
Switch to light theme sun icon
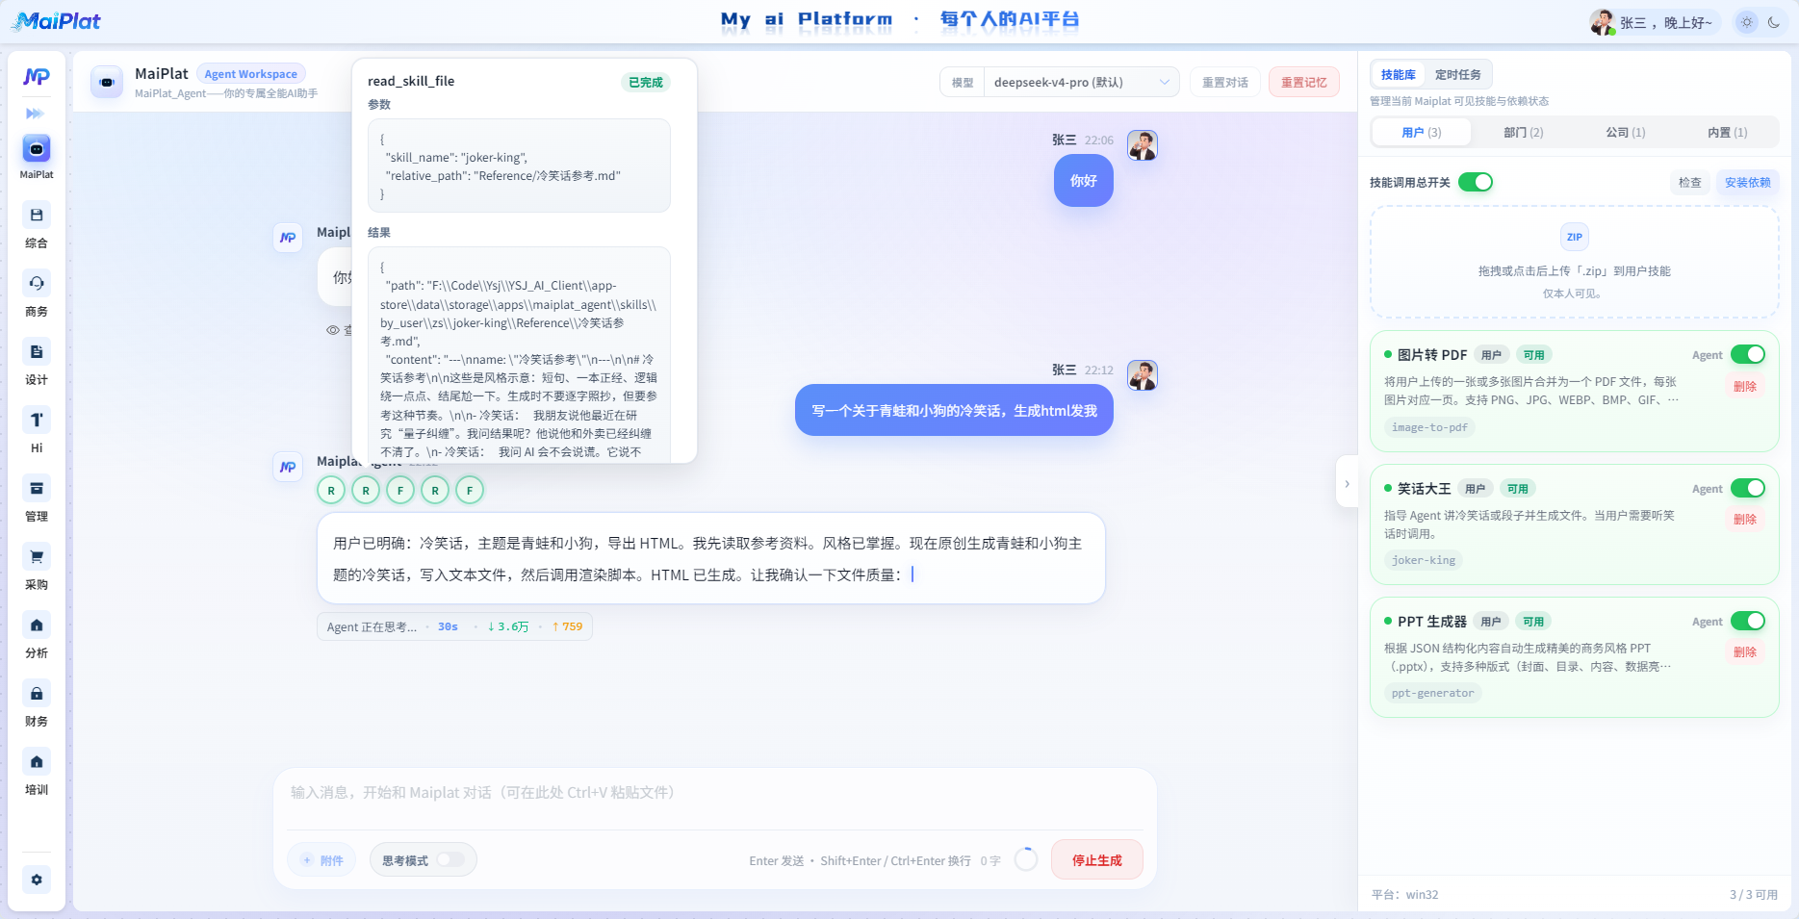pos(1747,22)
